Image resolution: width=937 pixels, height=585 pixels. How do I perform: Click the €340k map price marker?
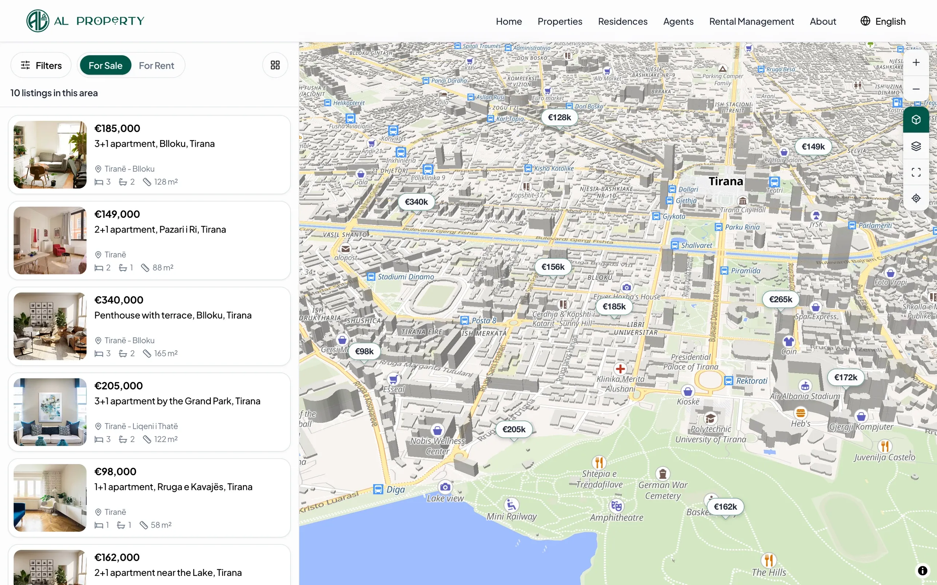pyautogui.click(x=416, y=202)
